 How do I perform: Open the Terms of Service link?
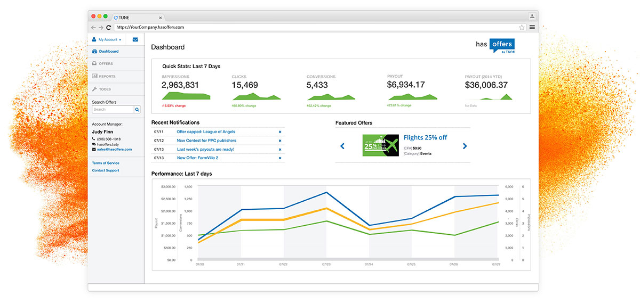(x=106, y=163)
